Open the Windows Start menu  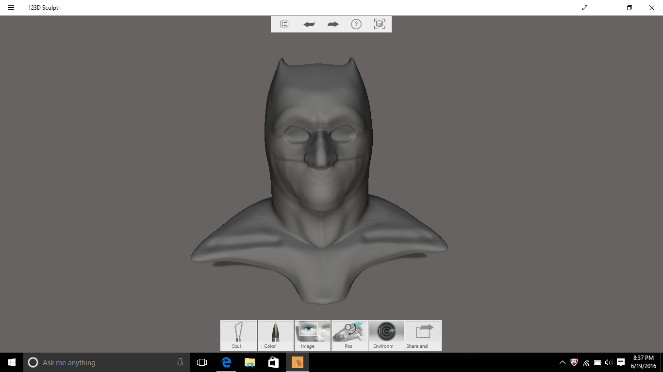12,362
